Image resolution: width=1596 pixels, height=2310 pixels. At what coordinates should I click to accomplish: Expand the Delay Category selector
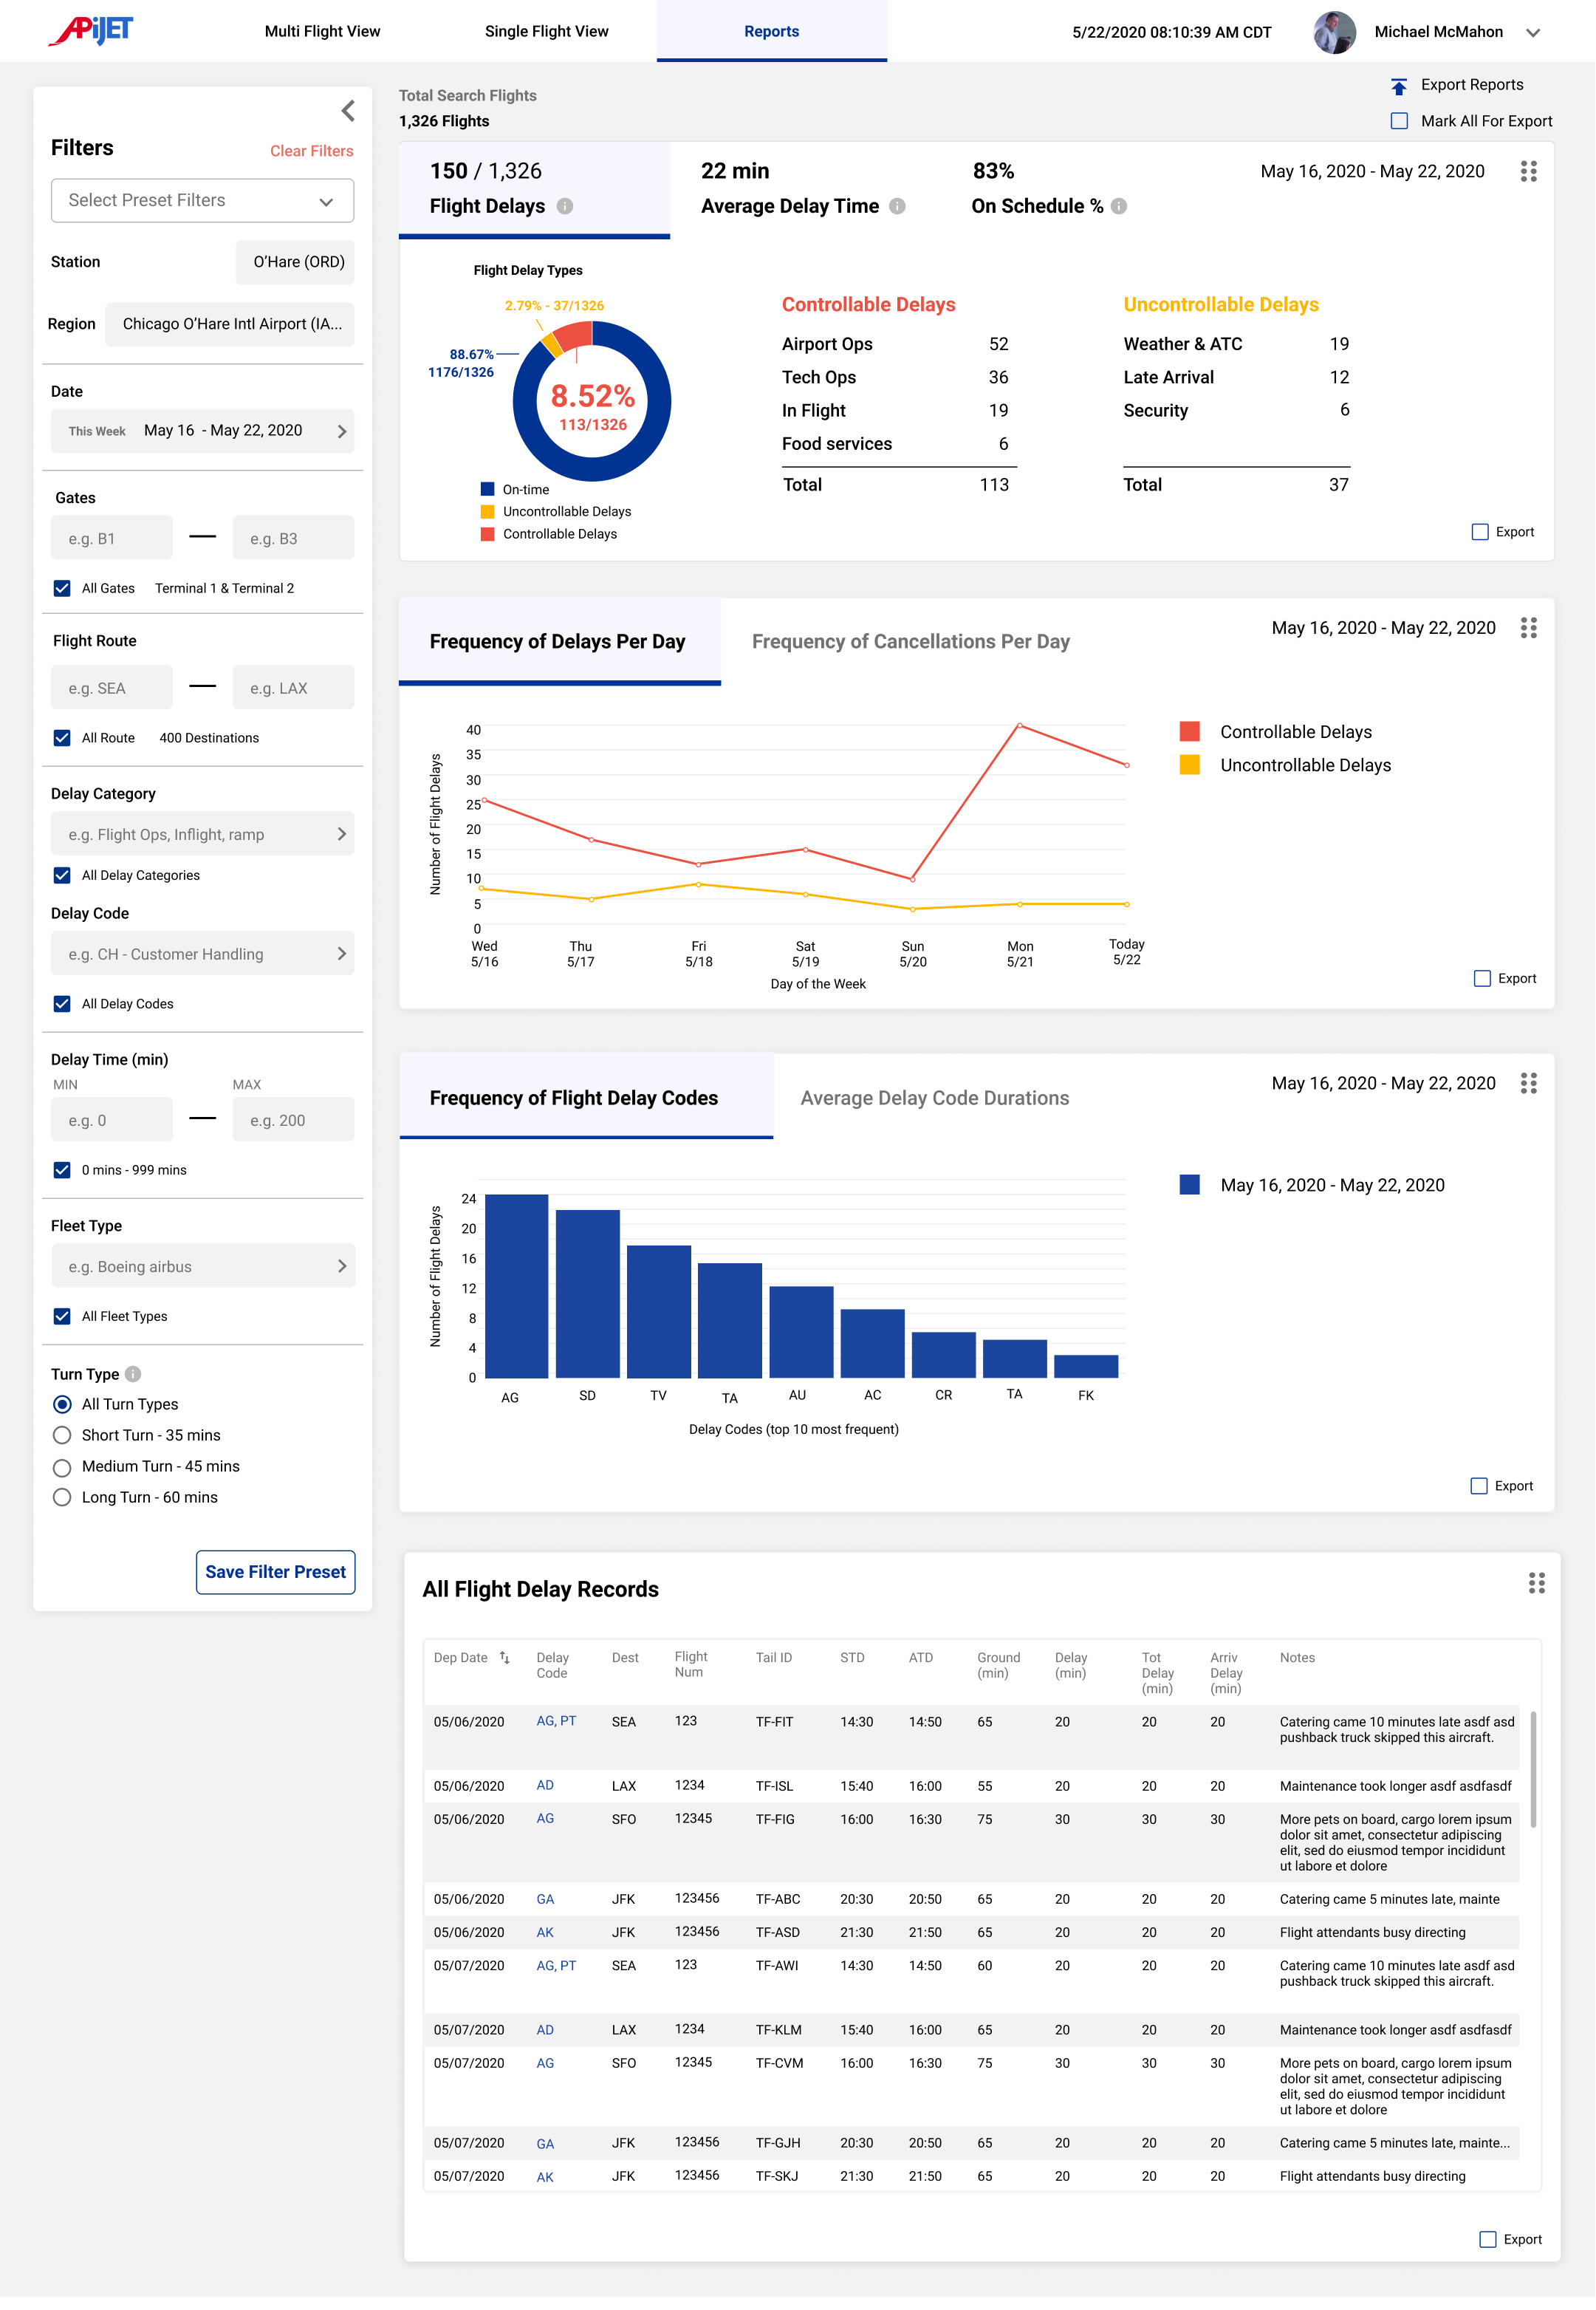202,834
